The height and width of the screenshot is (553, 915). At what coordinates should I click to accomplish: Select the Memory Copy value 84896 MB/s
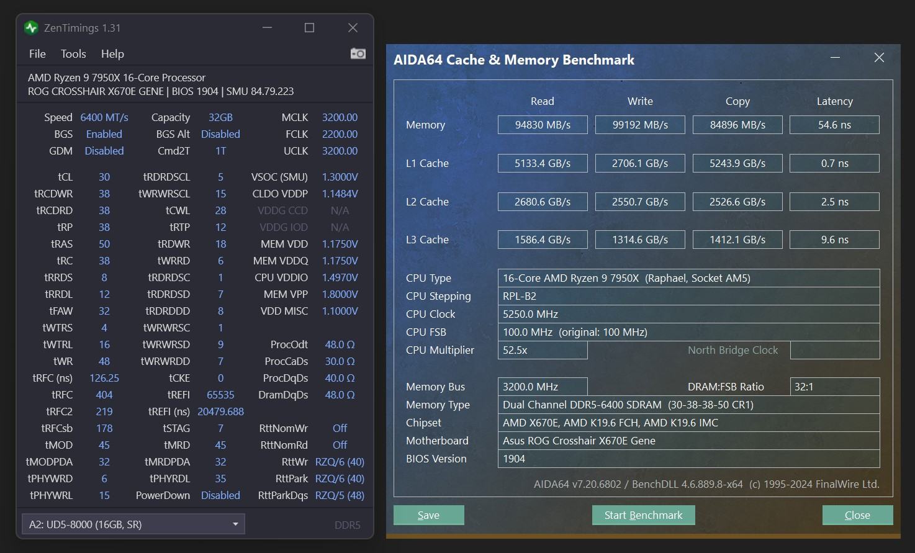(737, 125)
